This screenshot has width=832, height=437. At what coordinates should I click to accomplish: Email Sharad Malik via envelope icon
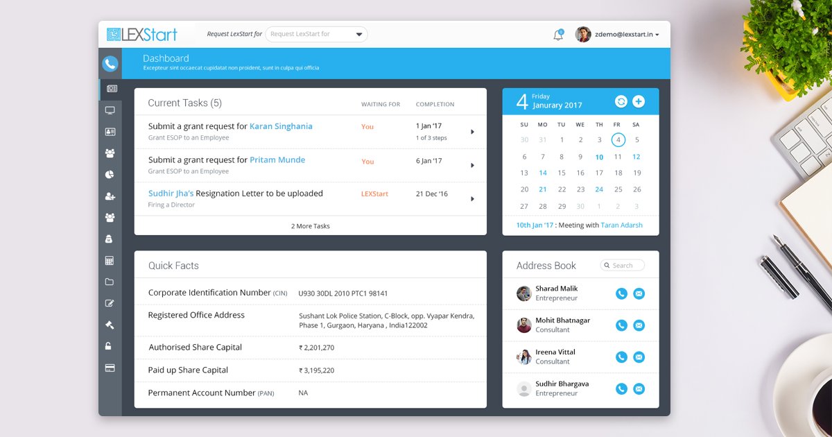[639, 293]
